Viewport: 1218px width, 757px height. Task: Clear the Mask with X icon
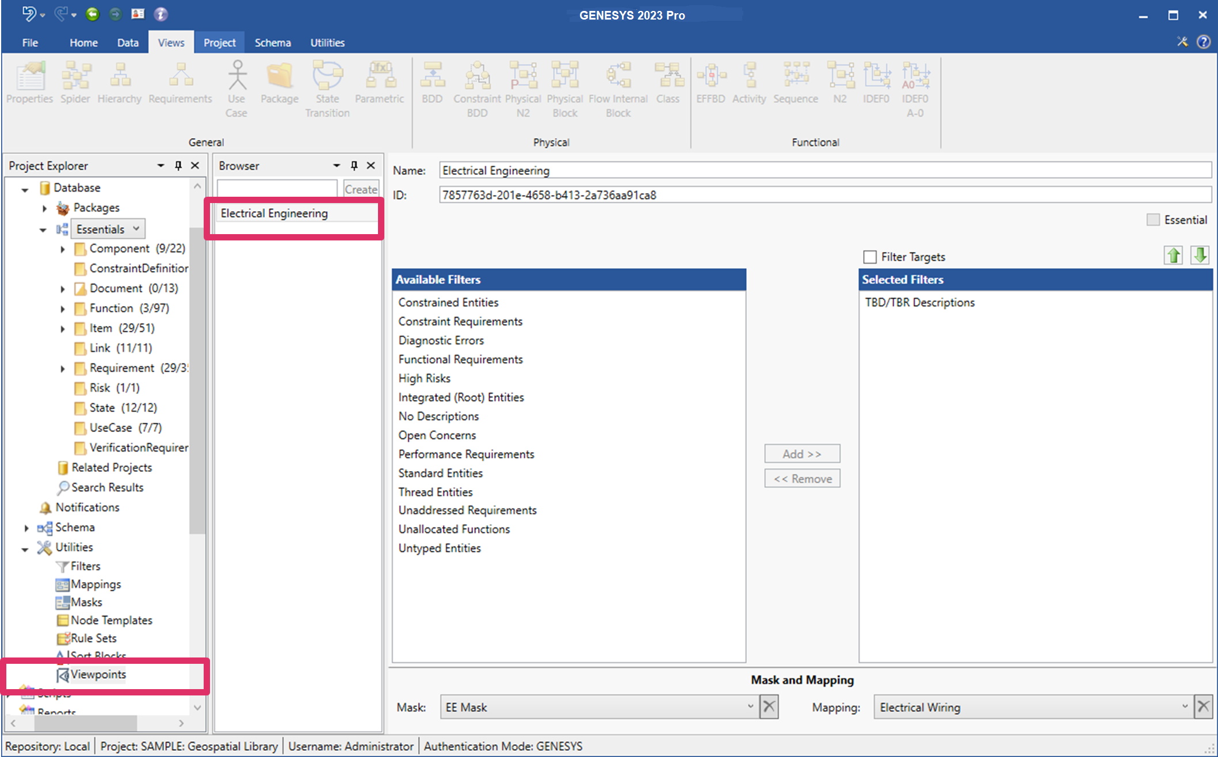769,706
